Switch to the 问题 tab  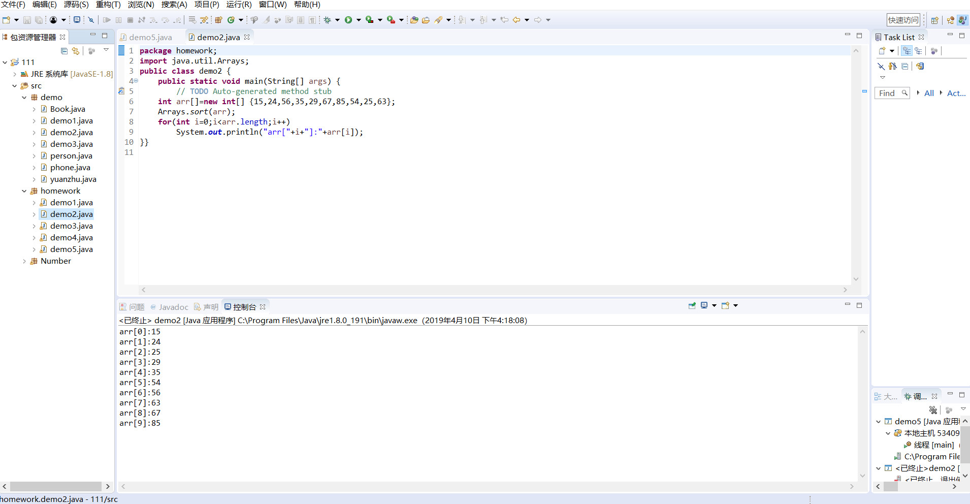(x=132, y=307)
